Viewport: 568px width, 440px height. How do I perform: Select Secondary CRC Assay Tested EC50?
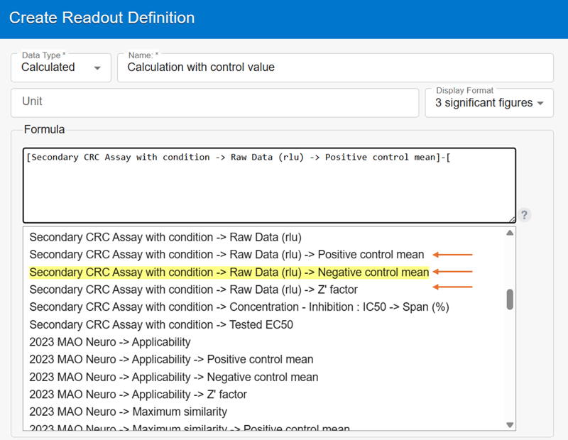pyautogui.click(x=161, y=325)
